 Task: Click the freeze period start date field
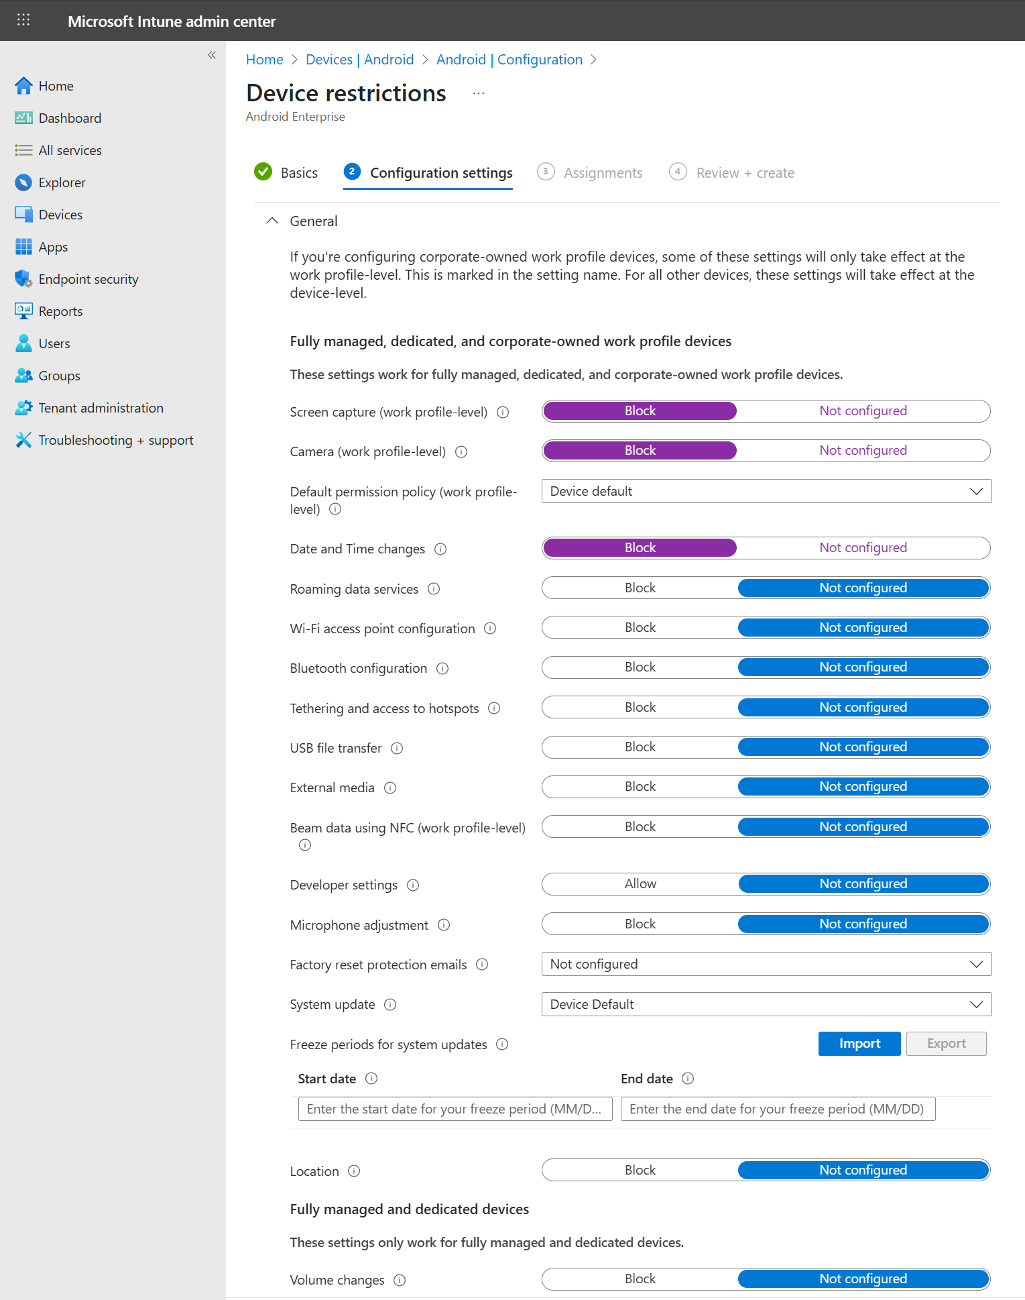point(455,1109)
